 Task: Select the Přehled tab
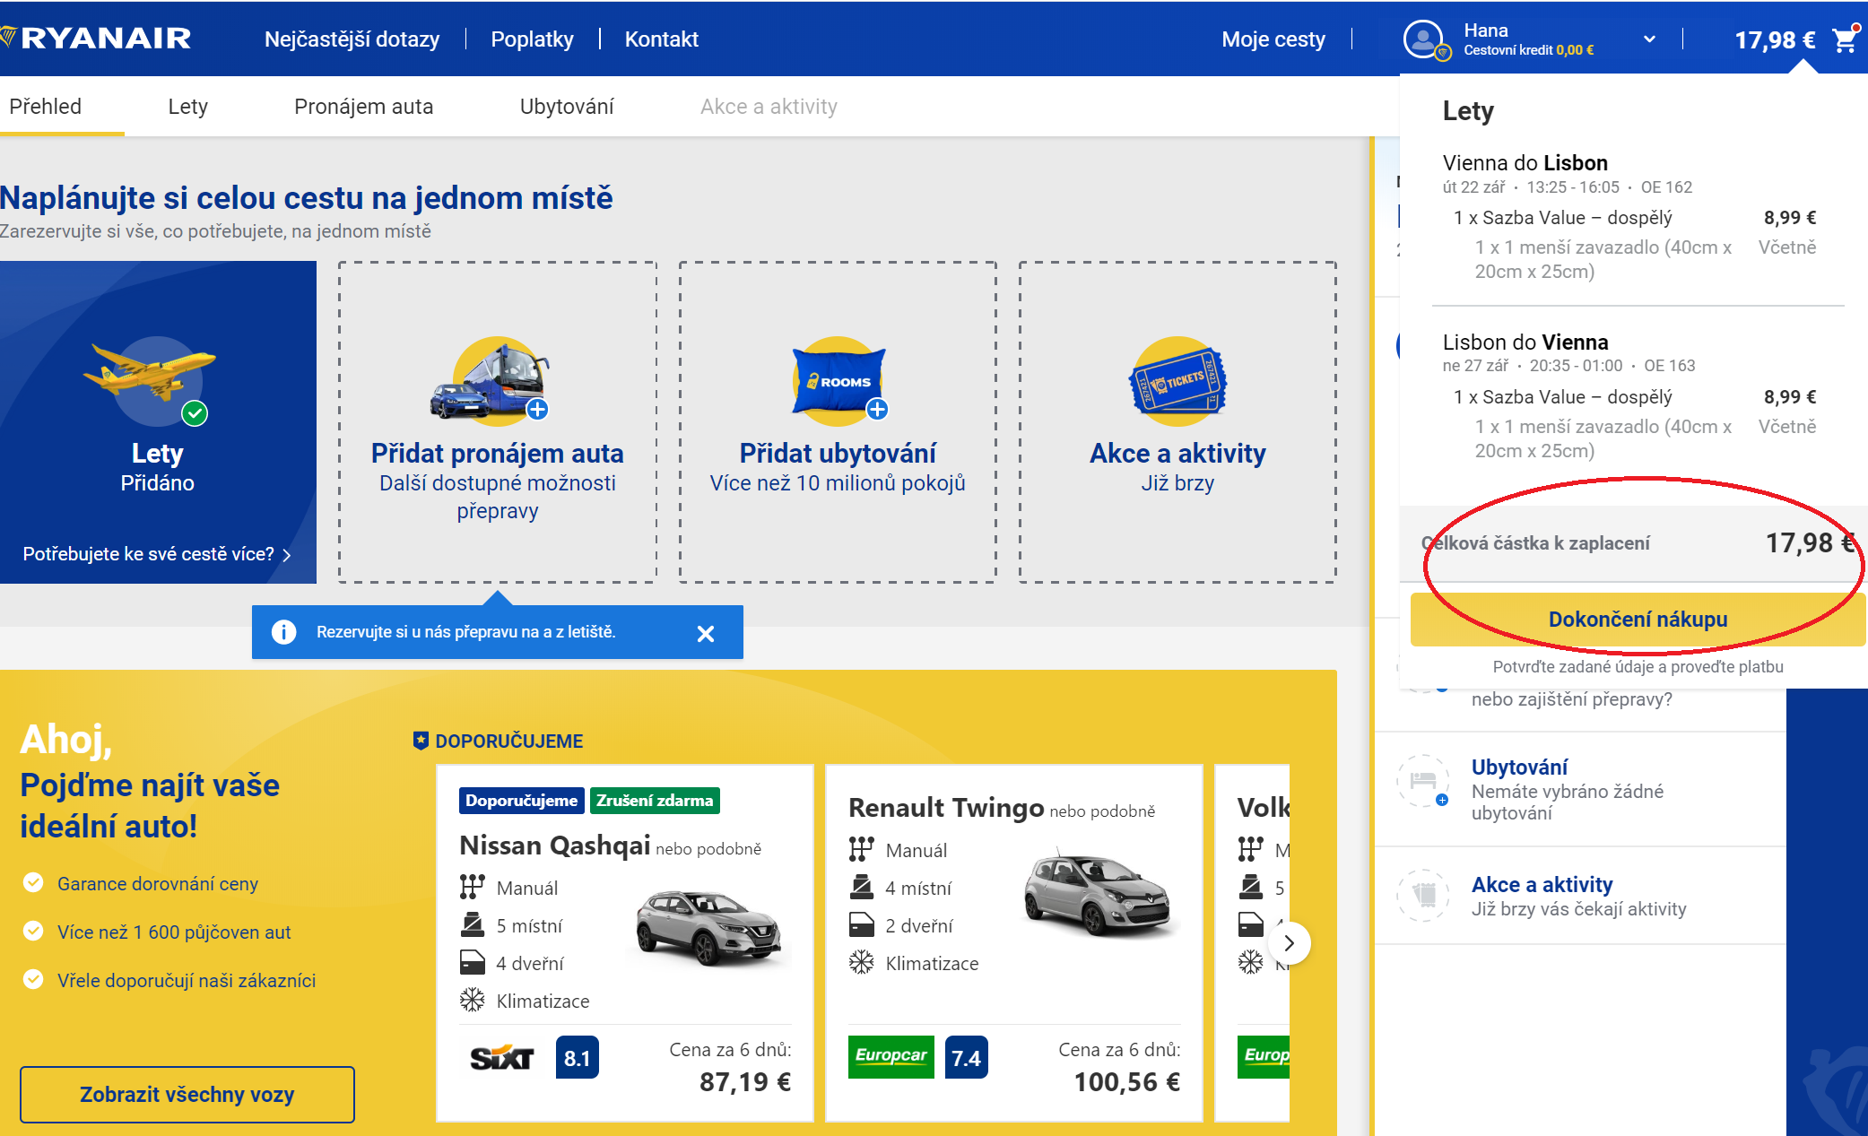(46, 107)
